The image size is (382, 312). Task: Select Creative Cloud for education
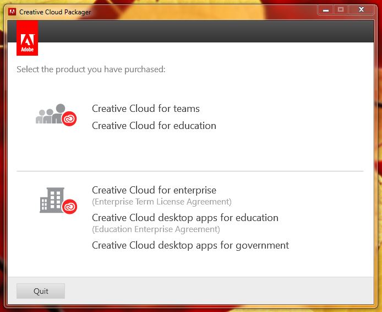(154, 126)
